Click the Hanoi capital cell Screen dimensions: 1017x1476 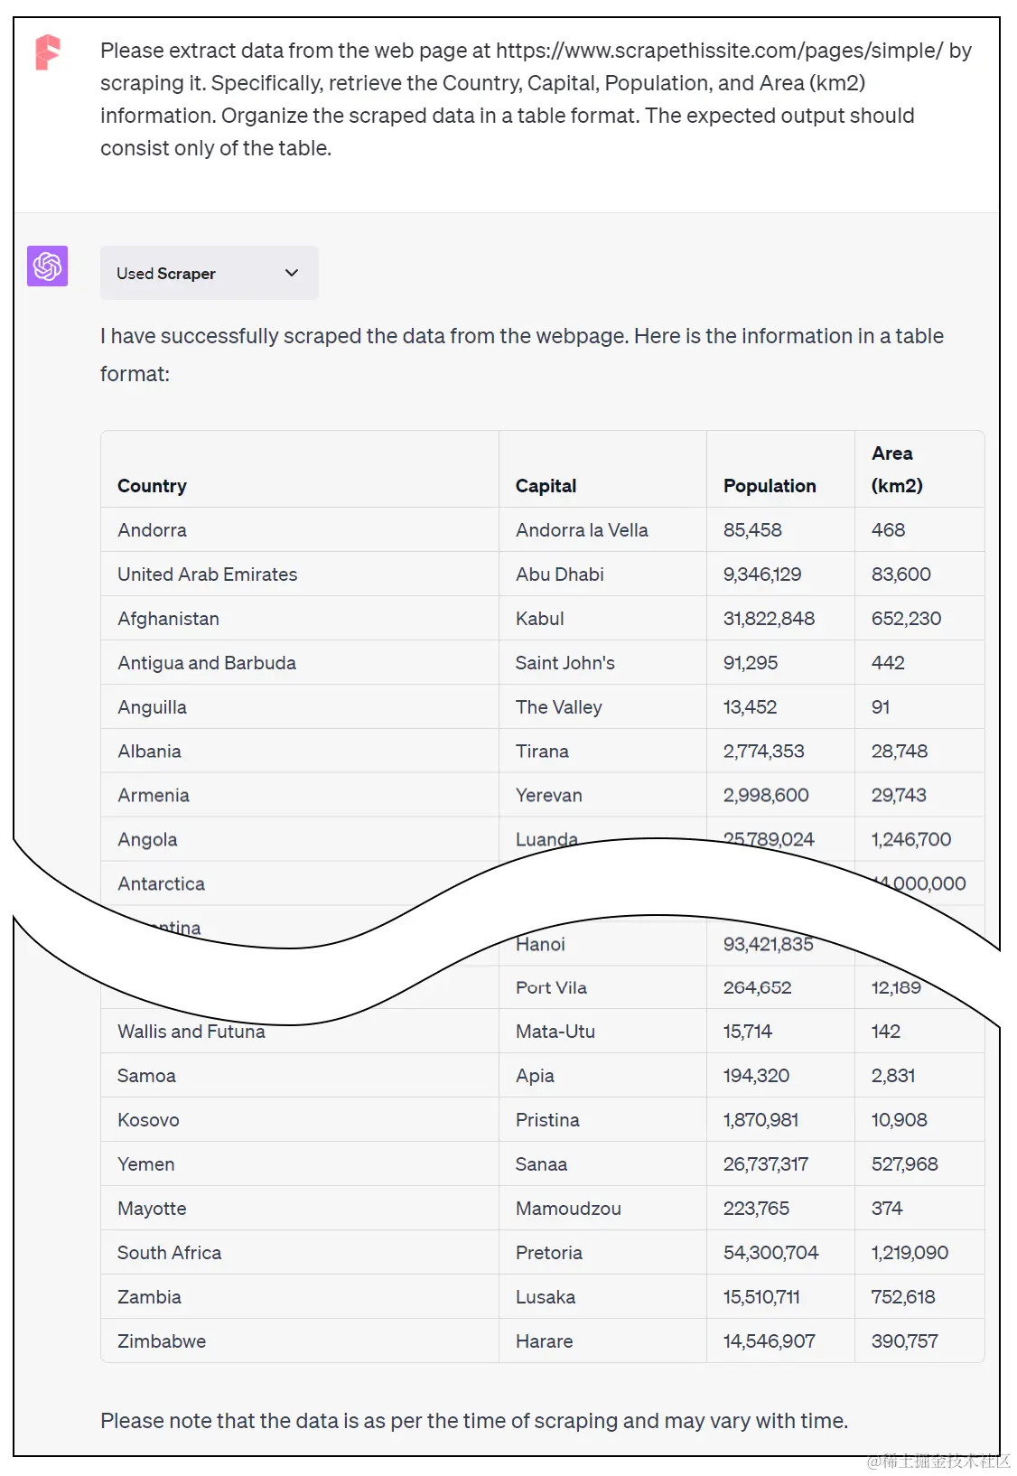point(540,945)
